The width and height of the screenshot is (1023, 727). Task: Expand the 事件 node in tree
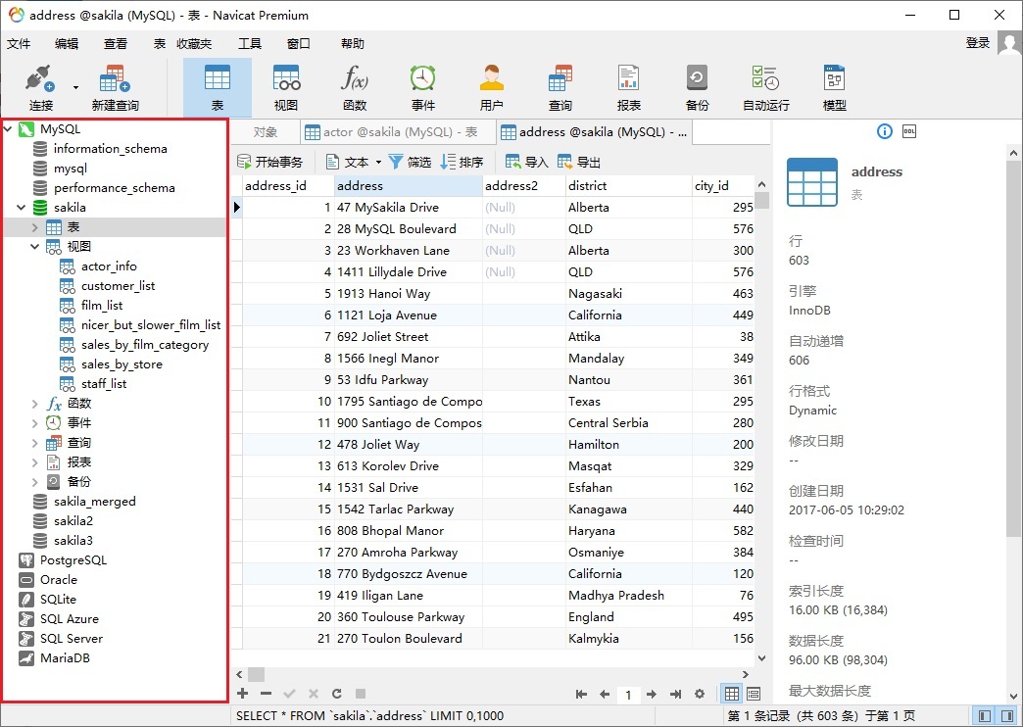point(34,423)
